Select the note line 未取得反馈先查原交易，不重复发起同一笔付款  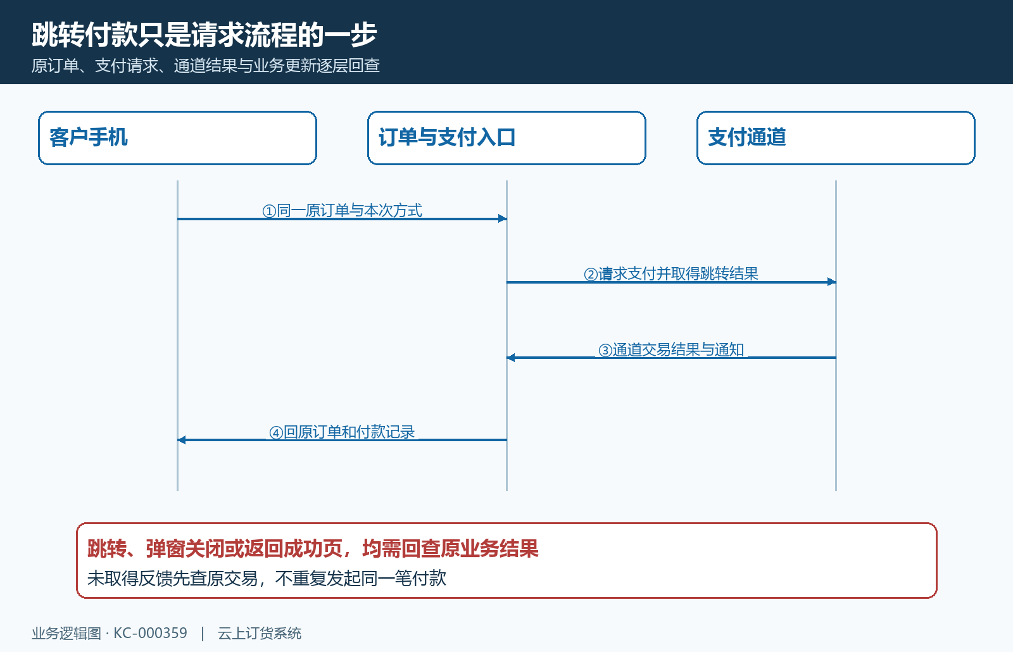(x=267, y=579)
